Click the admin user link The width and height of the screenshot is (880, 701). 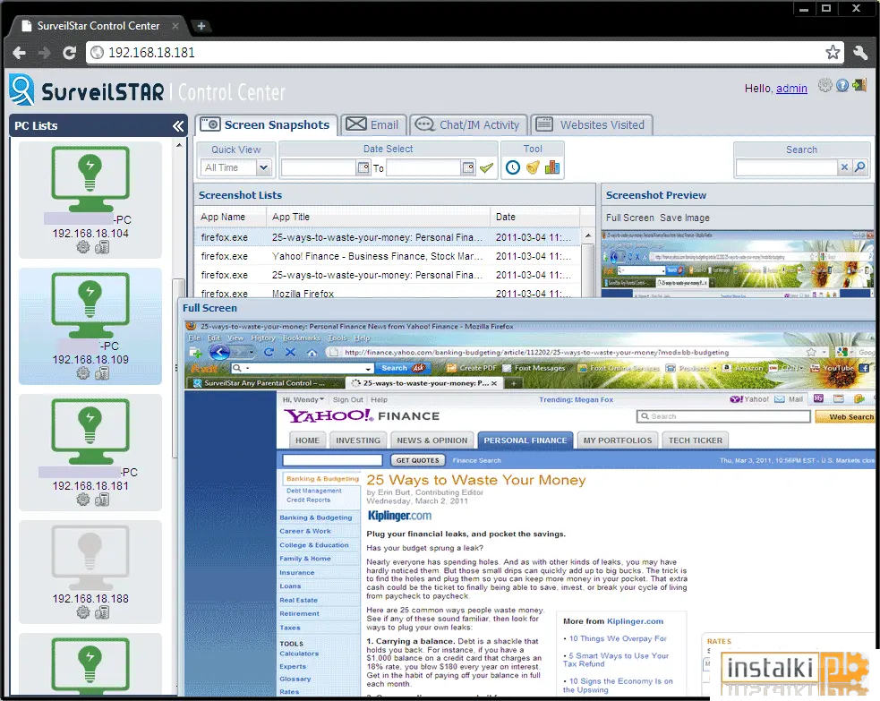click(x=791, y=88)
